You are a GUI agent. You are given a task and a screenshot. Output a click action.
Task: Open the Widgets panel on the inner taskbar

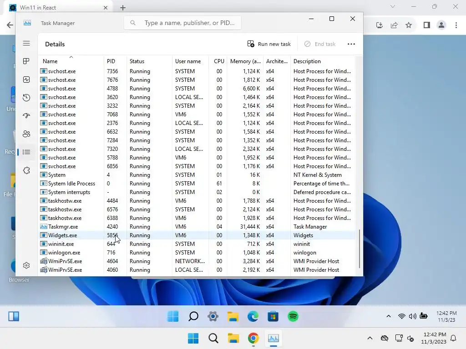point(14,316)
